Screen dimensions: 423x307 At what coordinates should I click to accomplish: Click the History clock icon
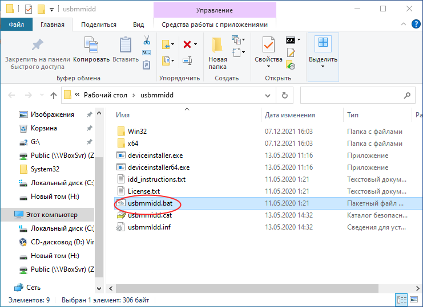click(x=291, y=65)
